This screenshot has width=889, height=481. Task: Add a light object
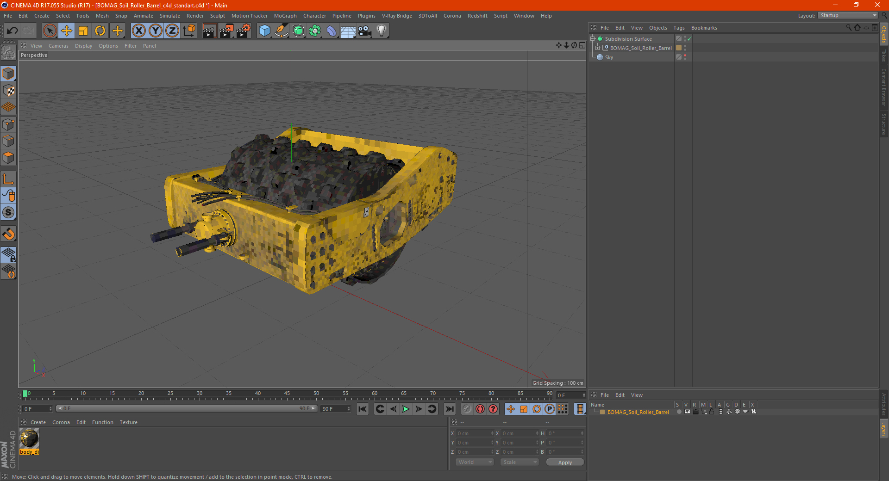(x=382, y=31)
